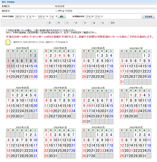Tick the 金 (Friday) weekday checkbox
This screenshot has height=162, width=157.
[x=92, y=23]
